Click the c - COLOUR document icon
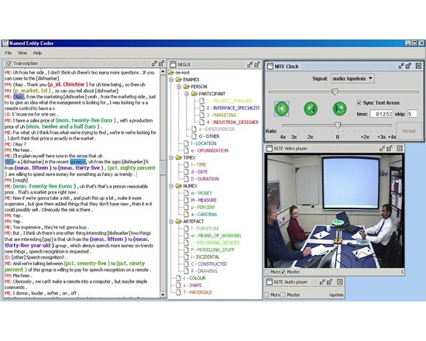 tap(178, 278)
